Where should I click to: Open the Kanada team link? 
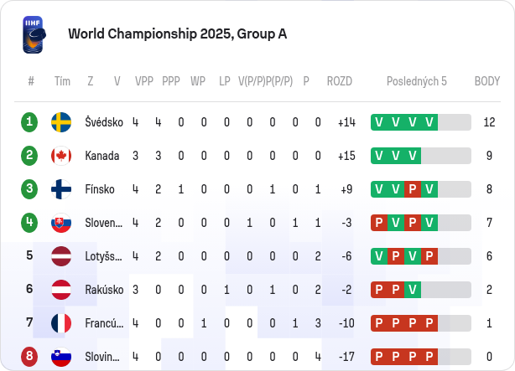click(x=101, y=156)
